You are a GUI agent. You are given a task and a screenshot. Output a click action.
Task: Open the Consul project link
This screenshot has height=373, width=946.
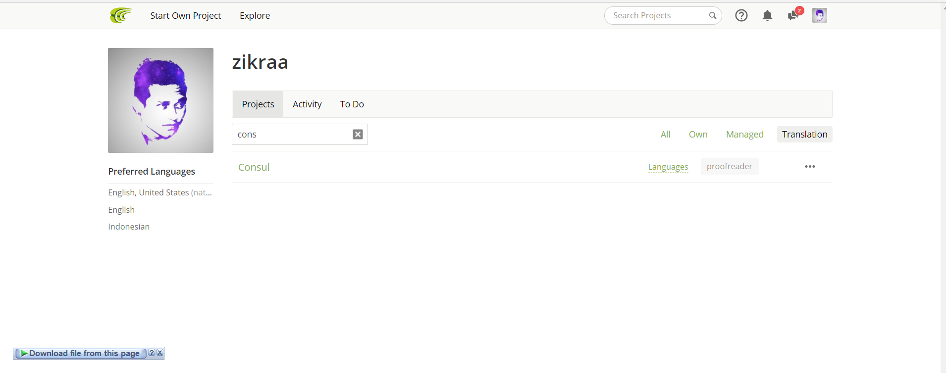(254, 167)
